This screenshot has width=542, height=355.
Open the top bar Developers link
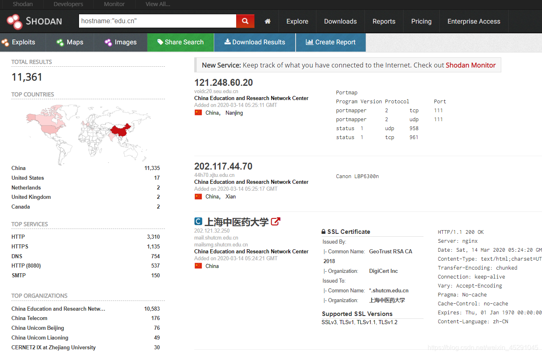tap(68, 4)
